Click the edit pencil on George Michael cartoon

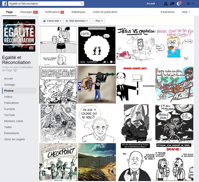pyautogui.click(x=113, y=30)
